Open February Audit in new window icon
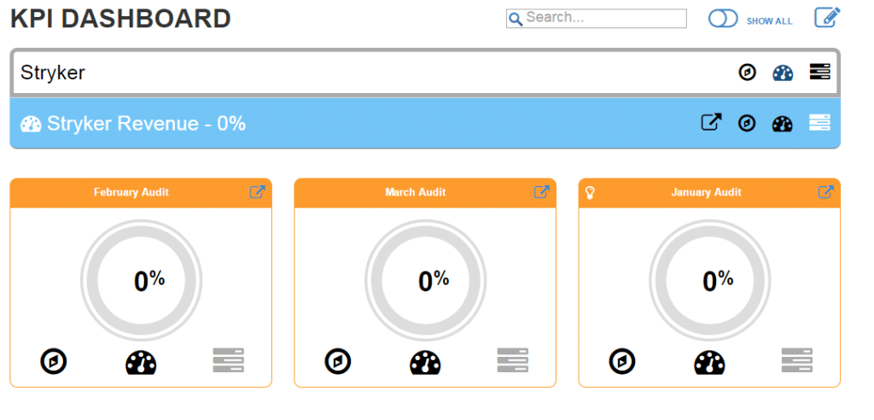874x420 pixels. (x=257, y=192)
